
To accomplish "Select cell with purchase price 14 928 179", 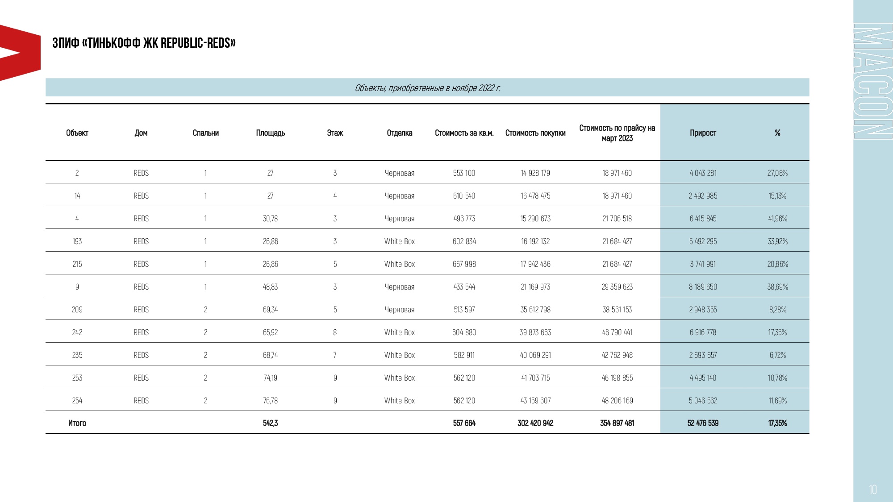I will pyautogui.click(x=535, y=173).
